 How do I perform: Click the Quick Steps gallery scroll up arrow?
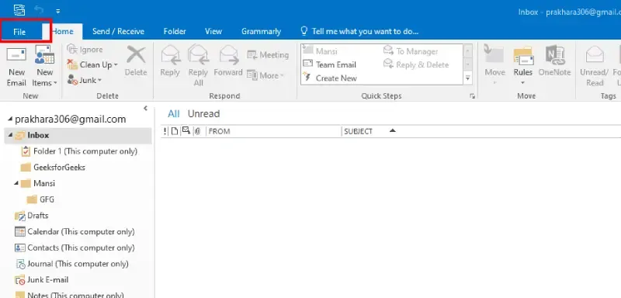coord(468,51)
